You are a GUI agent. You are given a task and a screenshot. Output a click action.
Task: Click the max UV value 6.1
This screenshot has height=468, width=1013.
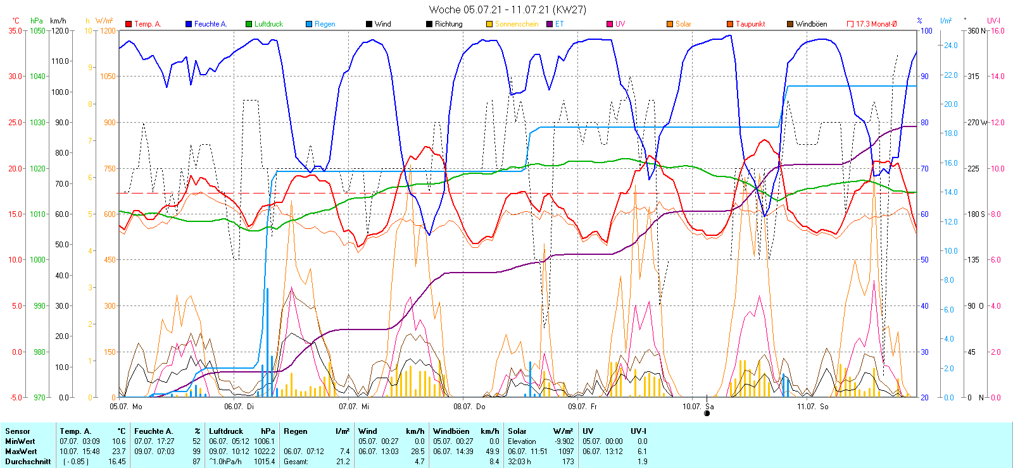642,452
